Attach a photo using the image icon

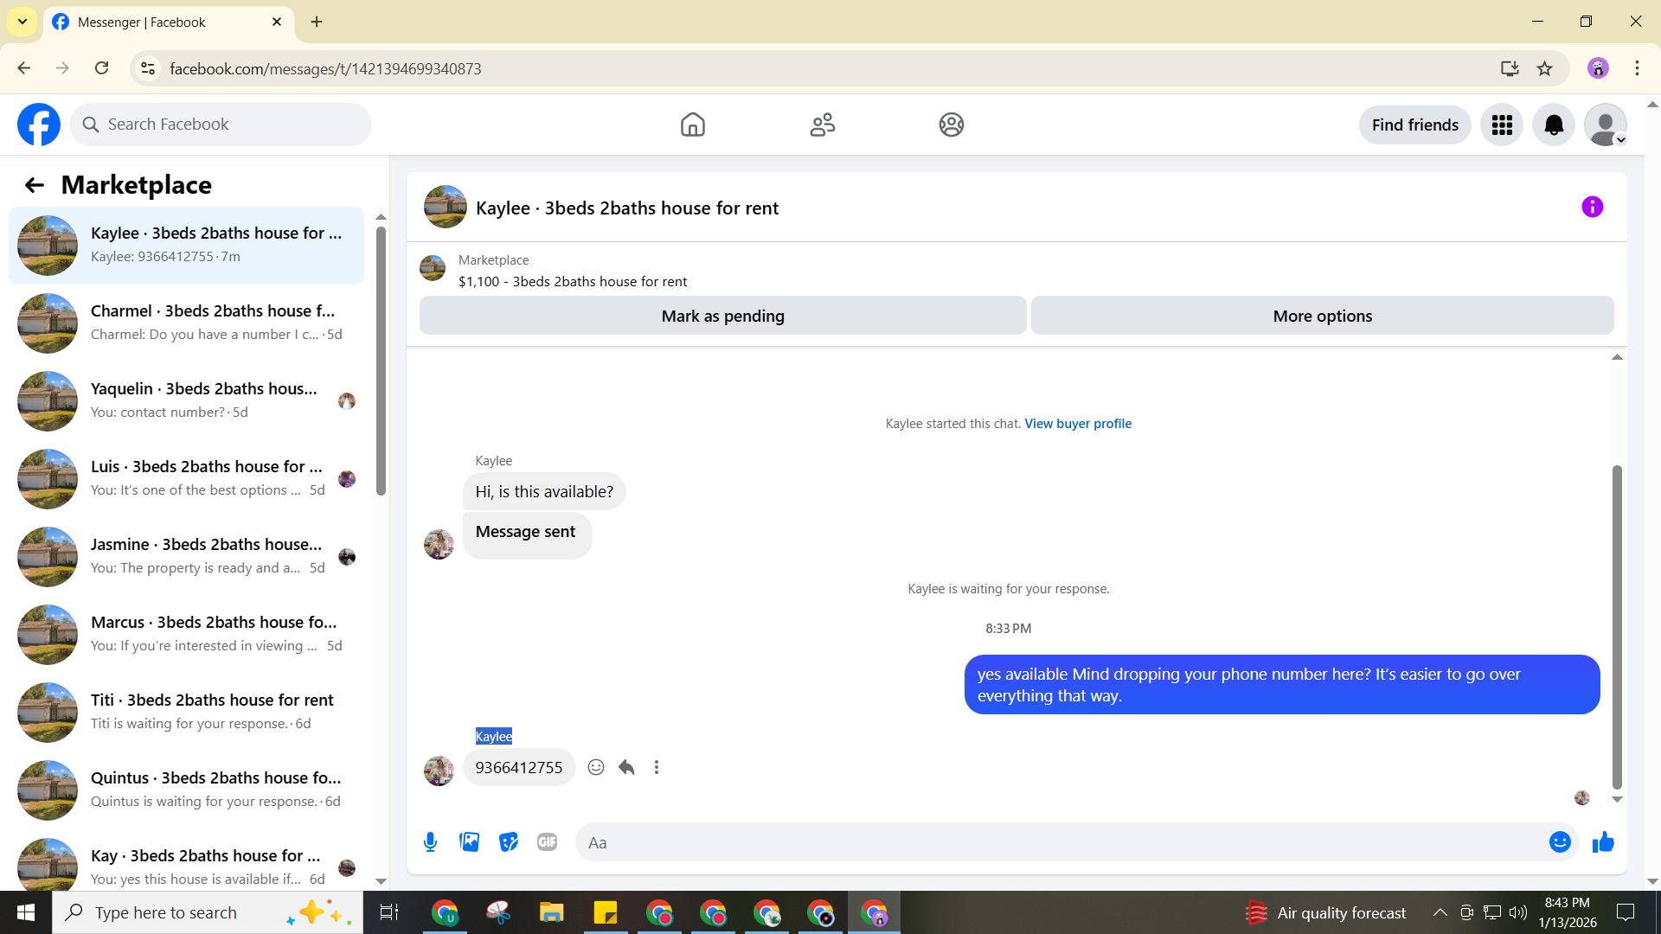[x=469, y=842]
